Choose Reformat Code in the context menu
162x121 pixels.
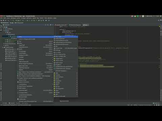pos(35,66)
